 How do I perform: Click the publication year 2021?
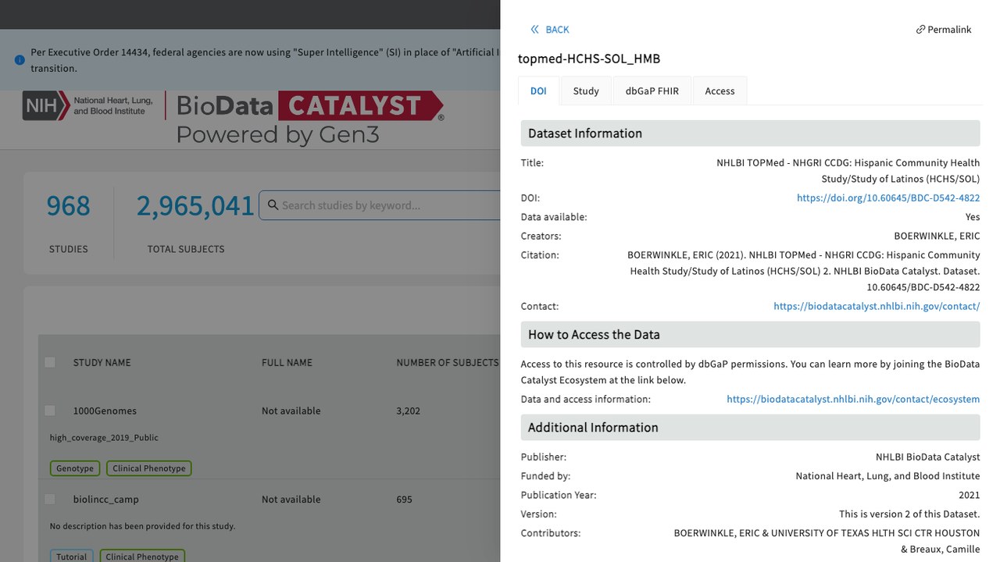pos(969,496)
